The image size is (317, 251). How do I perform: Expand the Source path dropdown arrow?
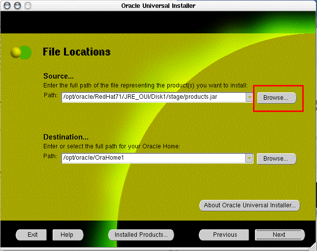coord(249,97)
